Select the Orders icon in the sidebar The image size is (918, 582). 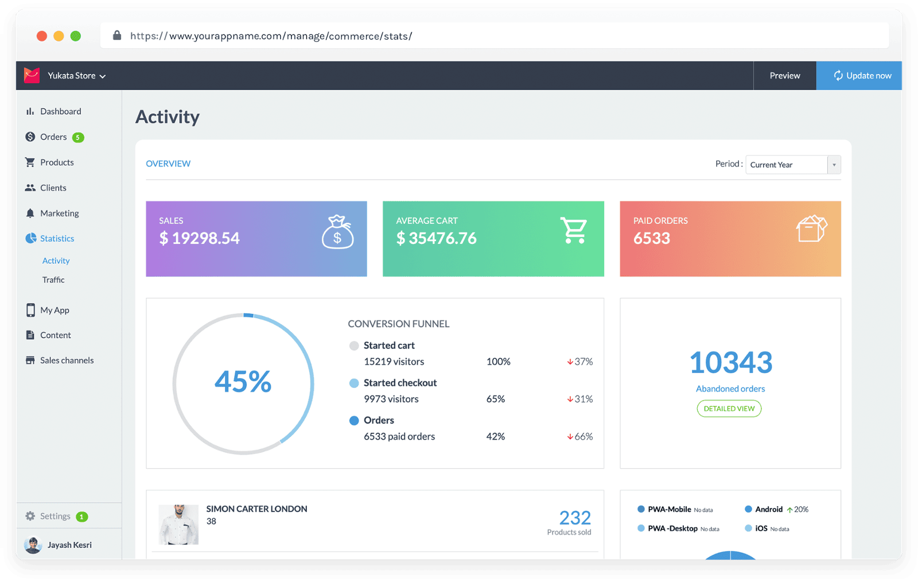[30, 137]
